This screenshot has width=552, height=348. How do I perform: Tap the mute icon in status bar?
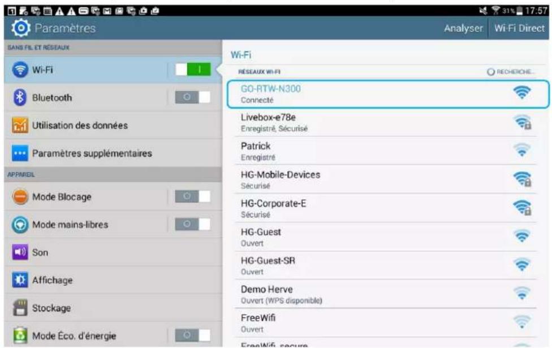pos(483,11)
